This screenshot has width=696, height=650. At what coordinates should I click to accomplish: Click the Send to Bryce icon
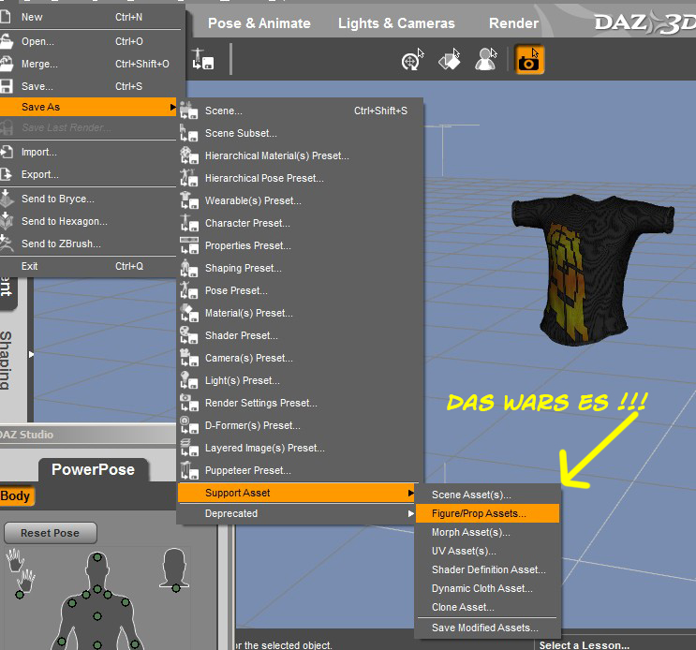coord(7,199)
